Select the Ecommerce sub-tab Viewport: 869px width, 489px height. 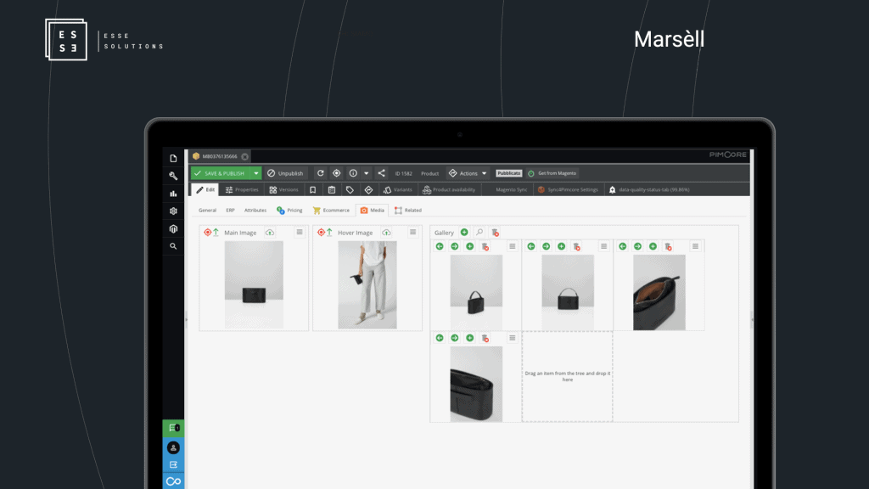tap(332, 211)
